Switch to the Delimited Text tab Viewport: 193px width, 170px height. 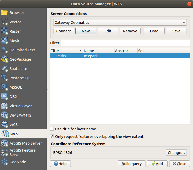(x=22, y=50)
